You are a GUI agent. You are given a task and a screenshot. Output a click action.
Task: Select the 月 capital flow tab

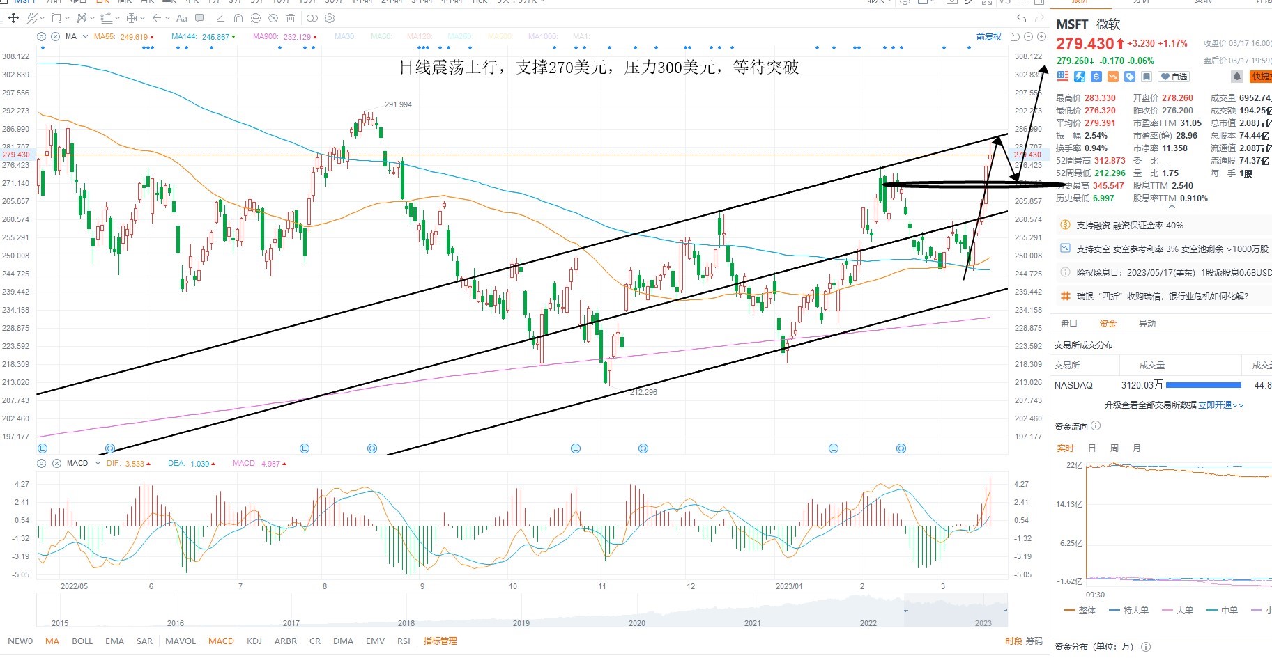click(1136, 448)
